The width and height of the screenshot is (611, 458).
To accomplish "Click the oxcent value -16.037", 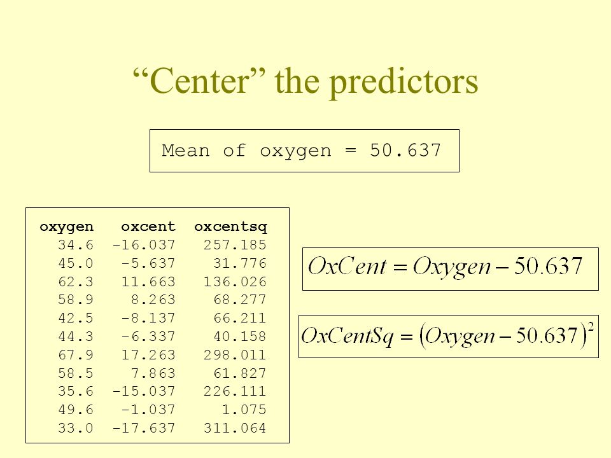I will [x=143, y=245].
